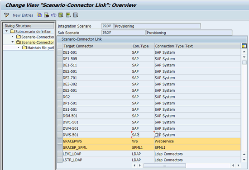Click the bottom scroll up arrow near LEVI_LDAP
The width and height of the screenshot is (249, 170).
244,154
